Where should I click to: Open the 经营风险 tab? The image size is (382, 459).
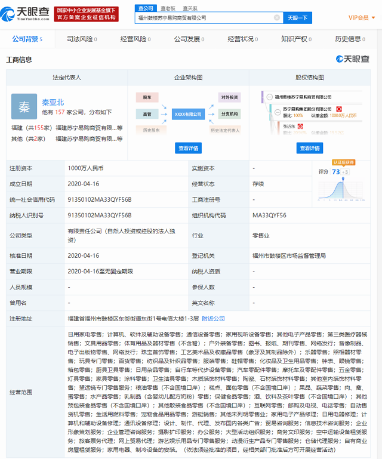[135, 39]
